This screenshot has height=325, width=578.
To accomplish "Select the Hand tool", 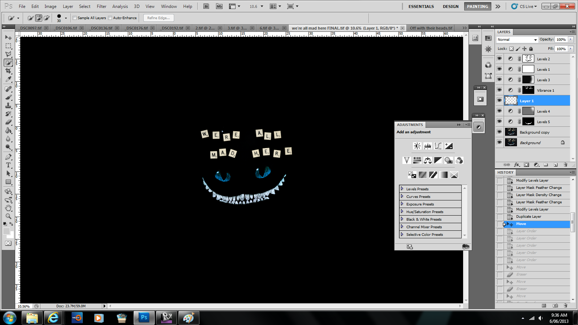I will 8,208.
